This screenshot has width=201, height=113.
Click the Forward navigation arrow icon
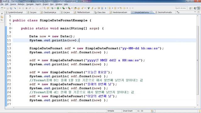click(130, 8)
